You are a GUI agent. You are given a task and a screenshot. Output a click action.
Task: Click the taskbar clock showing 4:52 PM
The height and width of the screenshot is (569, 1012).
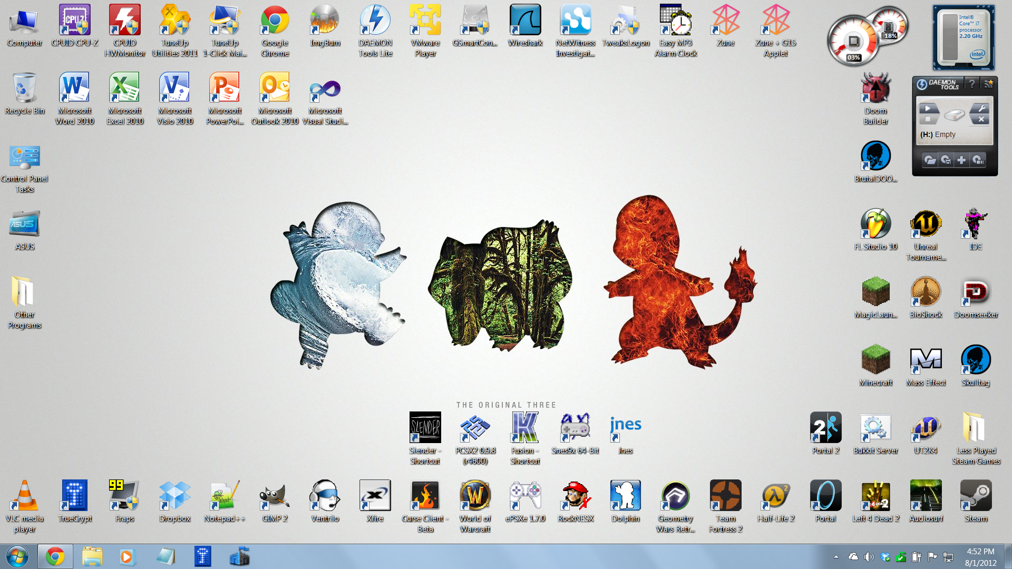coord(980,557)
